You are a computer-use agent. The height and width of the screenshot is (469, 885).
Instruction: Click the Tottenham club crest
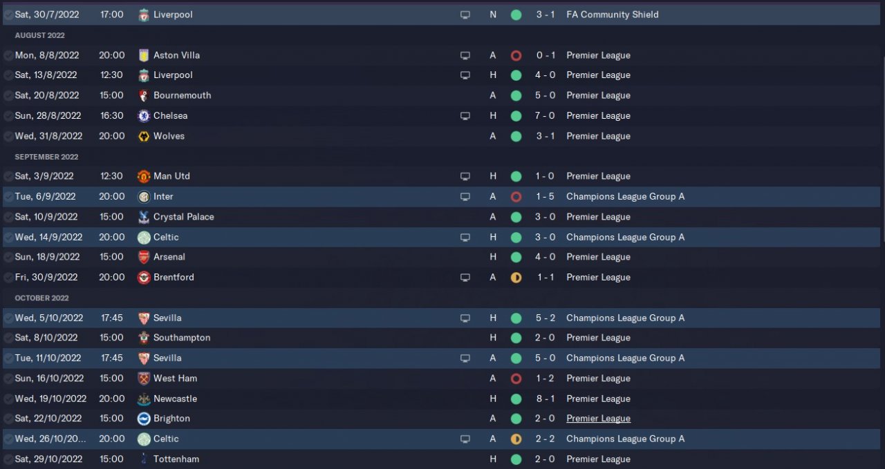143,459
